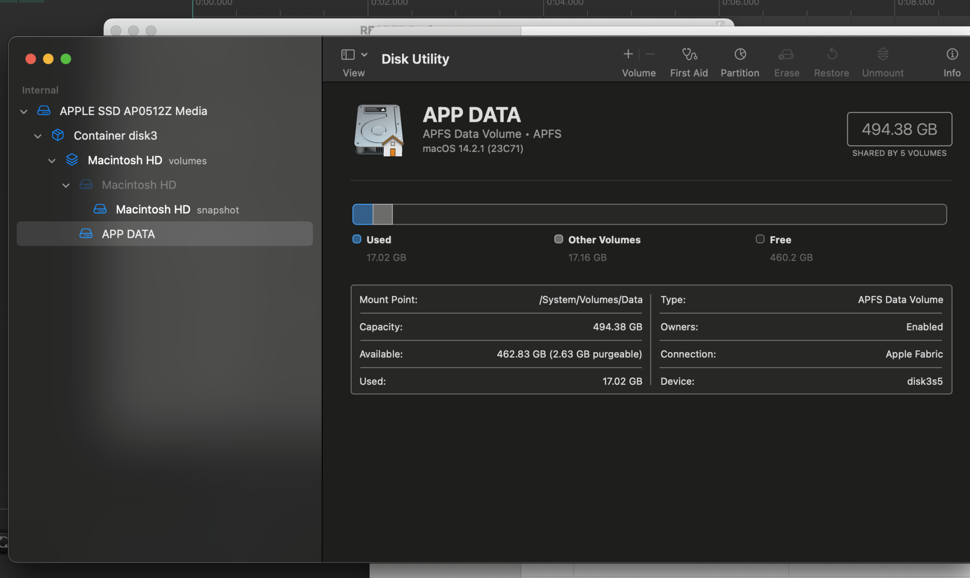Image resolution: width=970 pixels, height=578 pixels.
Task: Click the APPLE SSD drive icon
Action: coord(44,111)
